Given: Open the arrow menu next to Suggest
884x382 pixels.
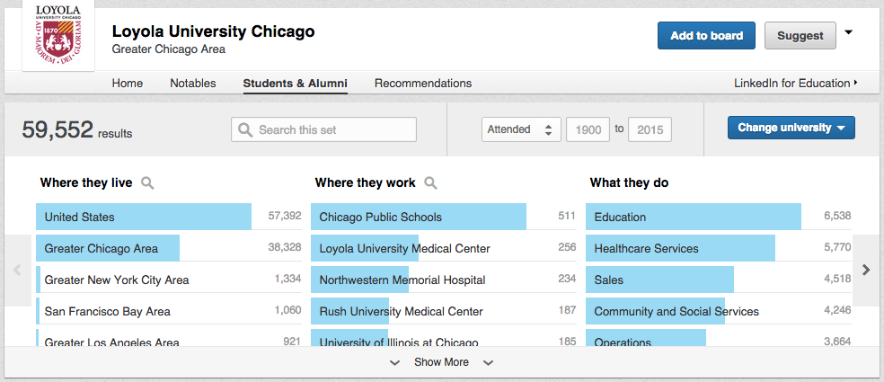Looking at the screenshot, I should pos(849,33).
